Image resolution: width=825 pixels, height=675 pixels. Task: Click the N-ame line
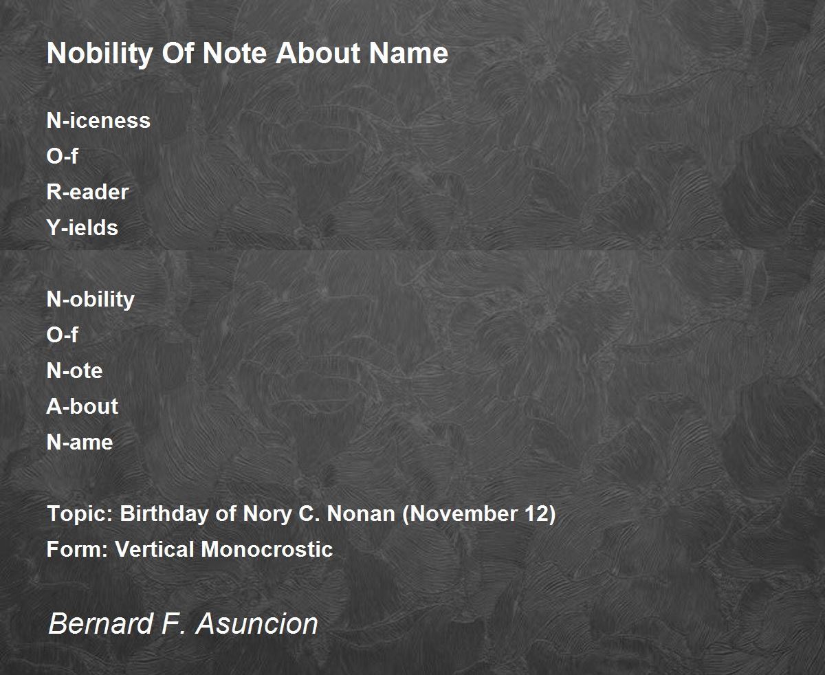coord(80,442)
